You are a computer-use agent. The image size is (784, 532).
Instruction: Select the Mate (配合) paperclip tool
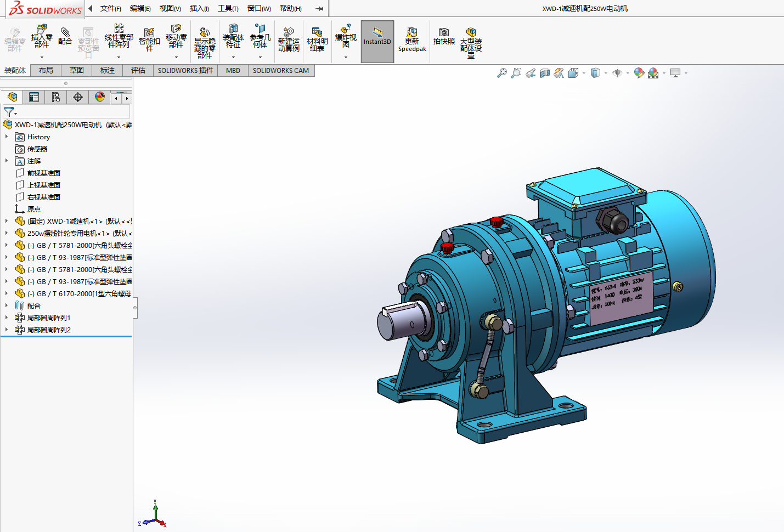(65, 36)
